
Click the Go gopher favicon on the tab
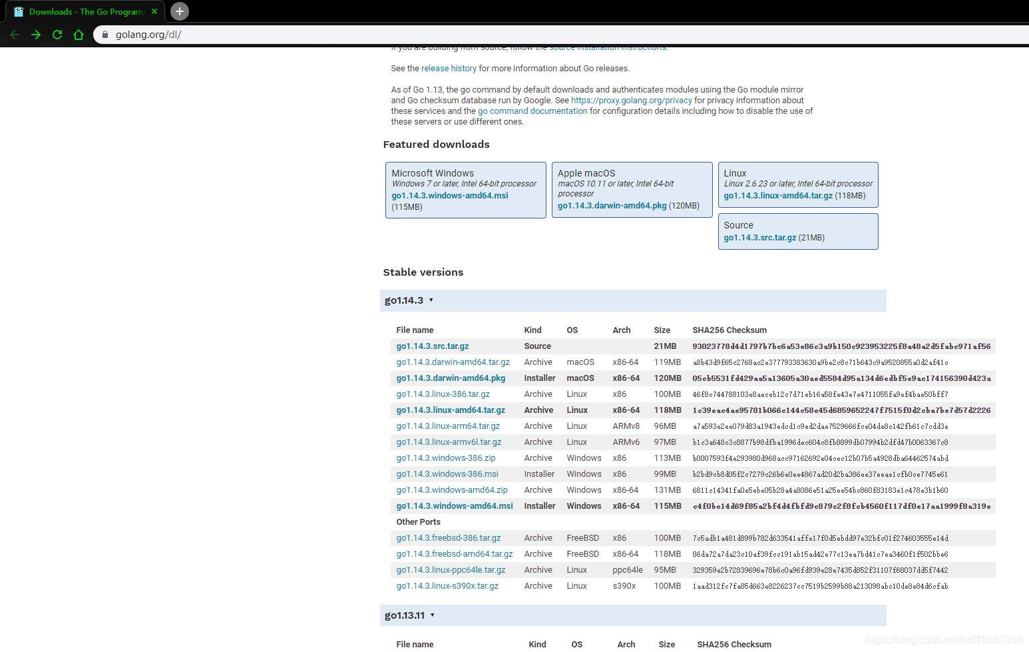click(19, 11)
